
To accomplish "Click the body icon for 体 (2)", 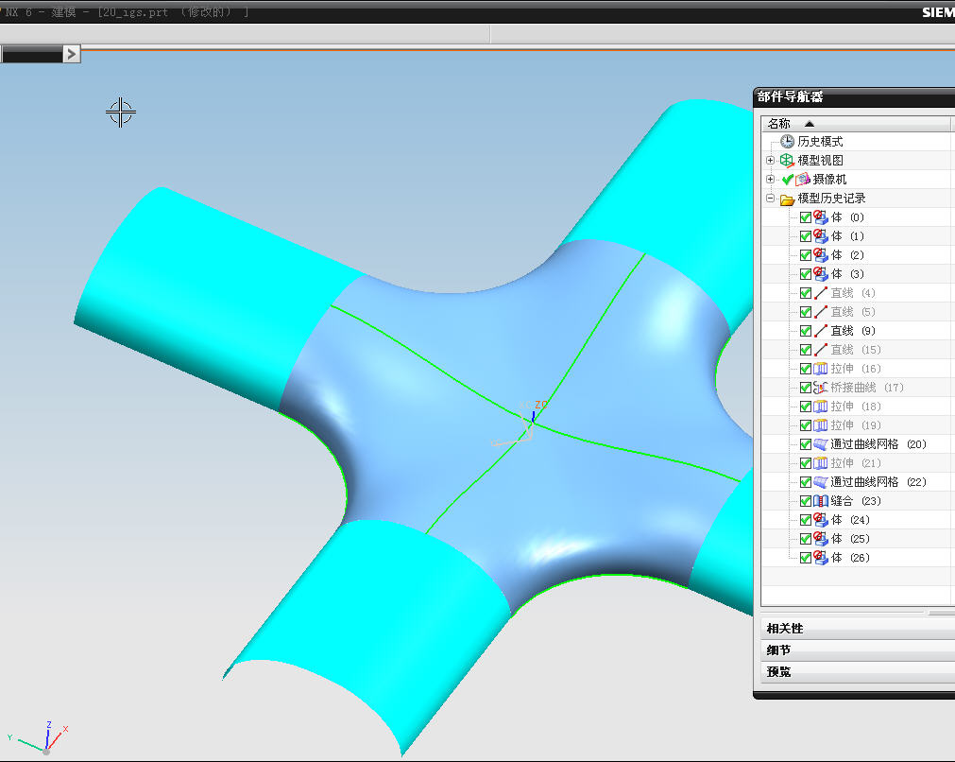I will 821,255.
